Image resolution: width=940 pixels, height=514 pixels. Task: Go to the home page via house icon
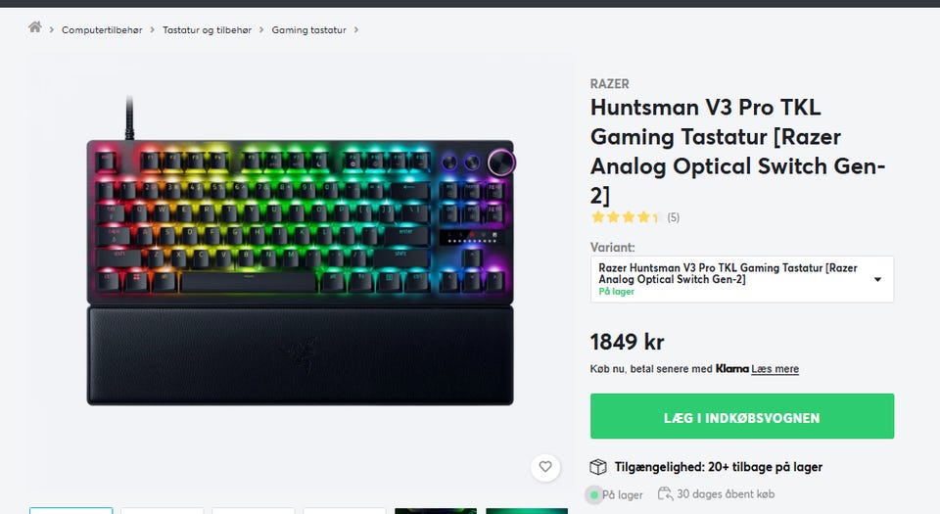coord(35,27)
